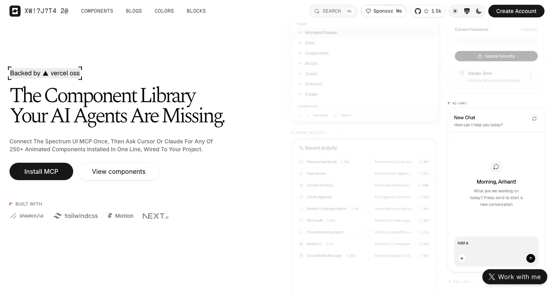The width and height of the screenshot is (554, 291).
Task: Click the NEXT.js logo
Action: (156, 216)
